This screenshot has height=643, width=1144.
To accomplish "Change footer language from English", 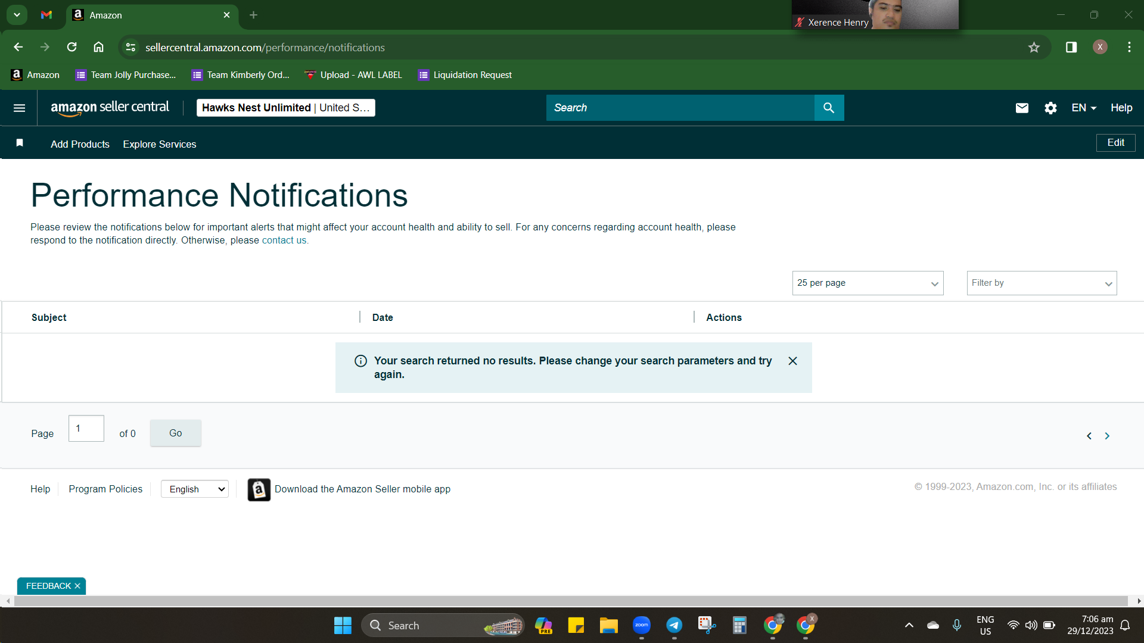I will point(195,489).
